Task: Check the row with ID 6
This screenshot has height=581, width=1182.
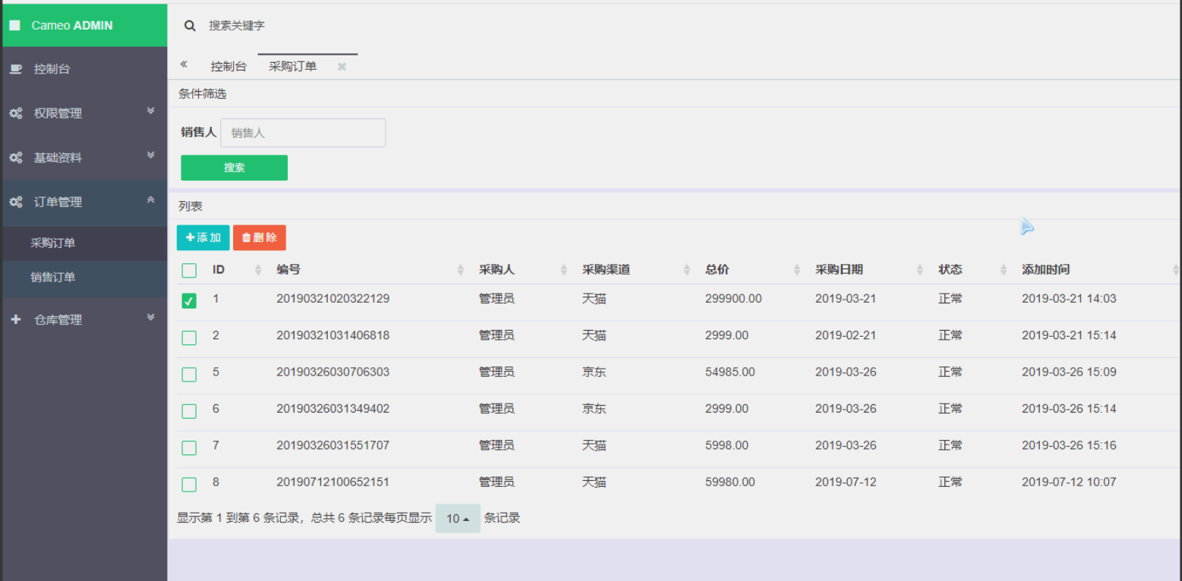Action: tap(189, 411)
